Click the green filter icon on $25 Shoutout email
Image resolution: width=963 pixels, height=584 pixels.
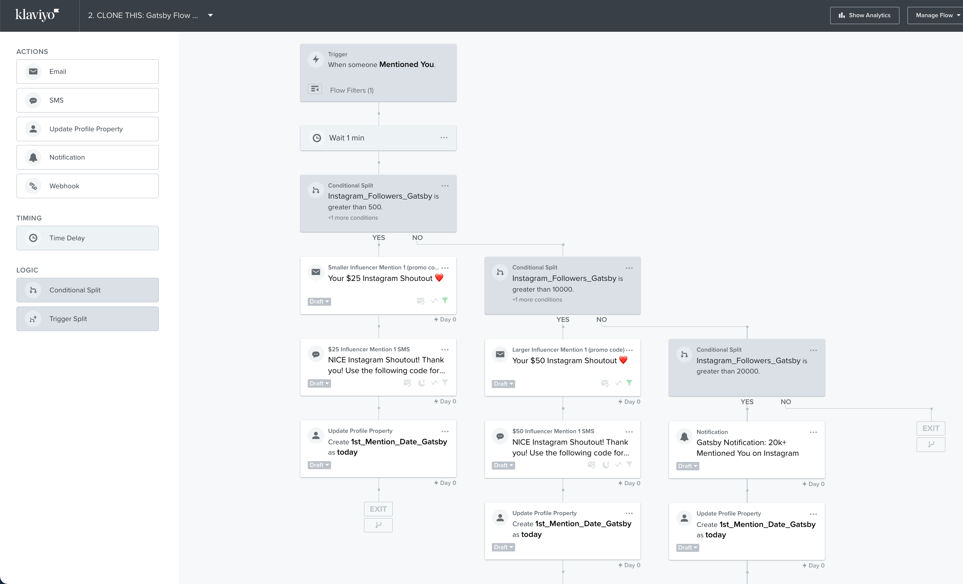tap(445, 300)
